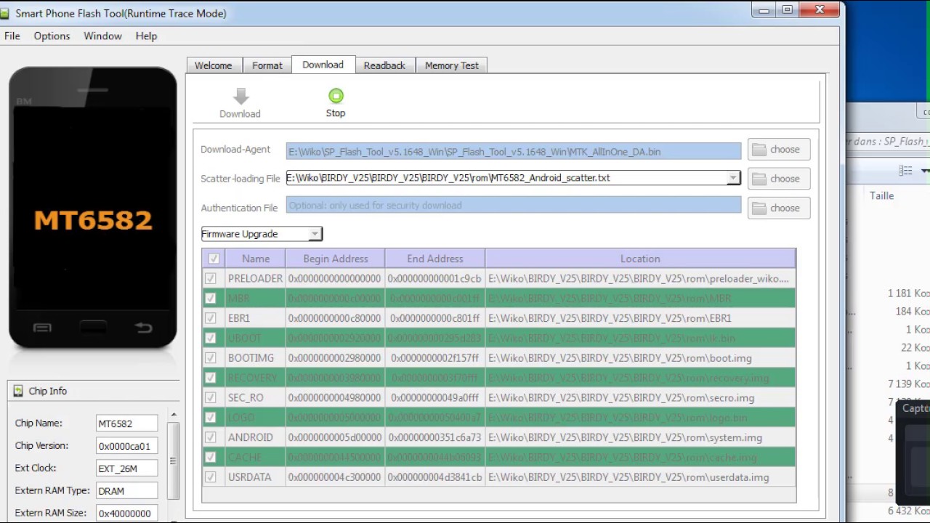The image size is (930, 523).
Task: Expand the Scatter-loading File path dropdown
Action: (733, 178)
